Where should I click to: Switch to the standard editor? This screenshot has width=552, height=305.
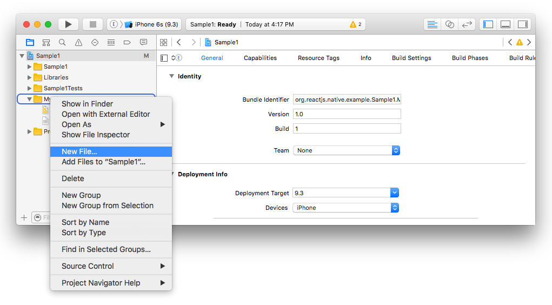point(432,24)
